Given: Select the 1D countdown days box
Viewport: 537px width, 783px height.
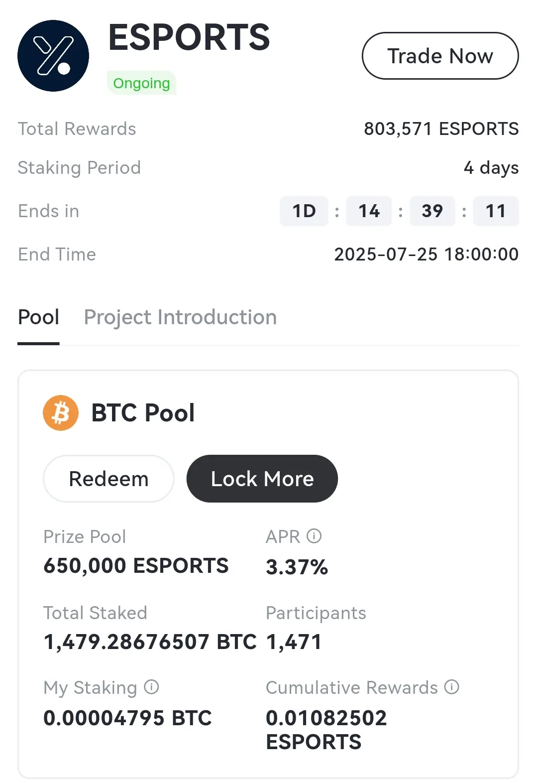Looking at the screenshot, I should [x=304, y=211].
